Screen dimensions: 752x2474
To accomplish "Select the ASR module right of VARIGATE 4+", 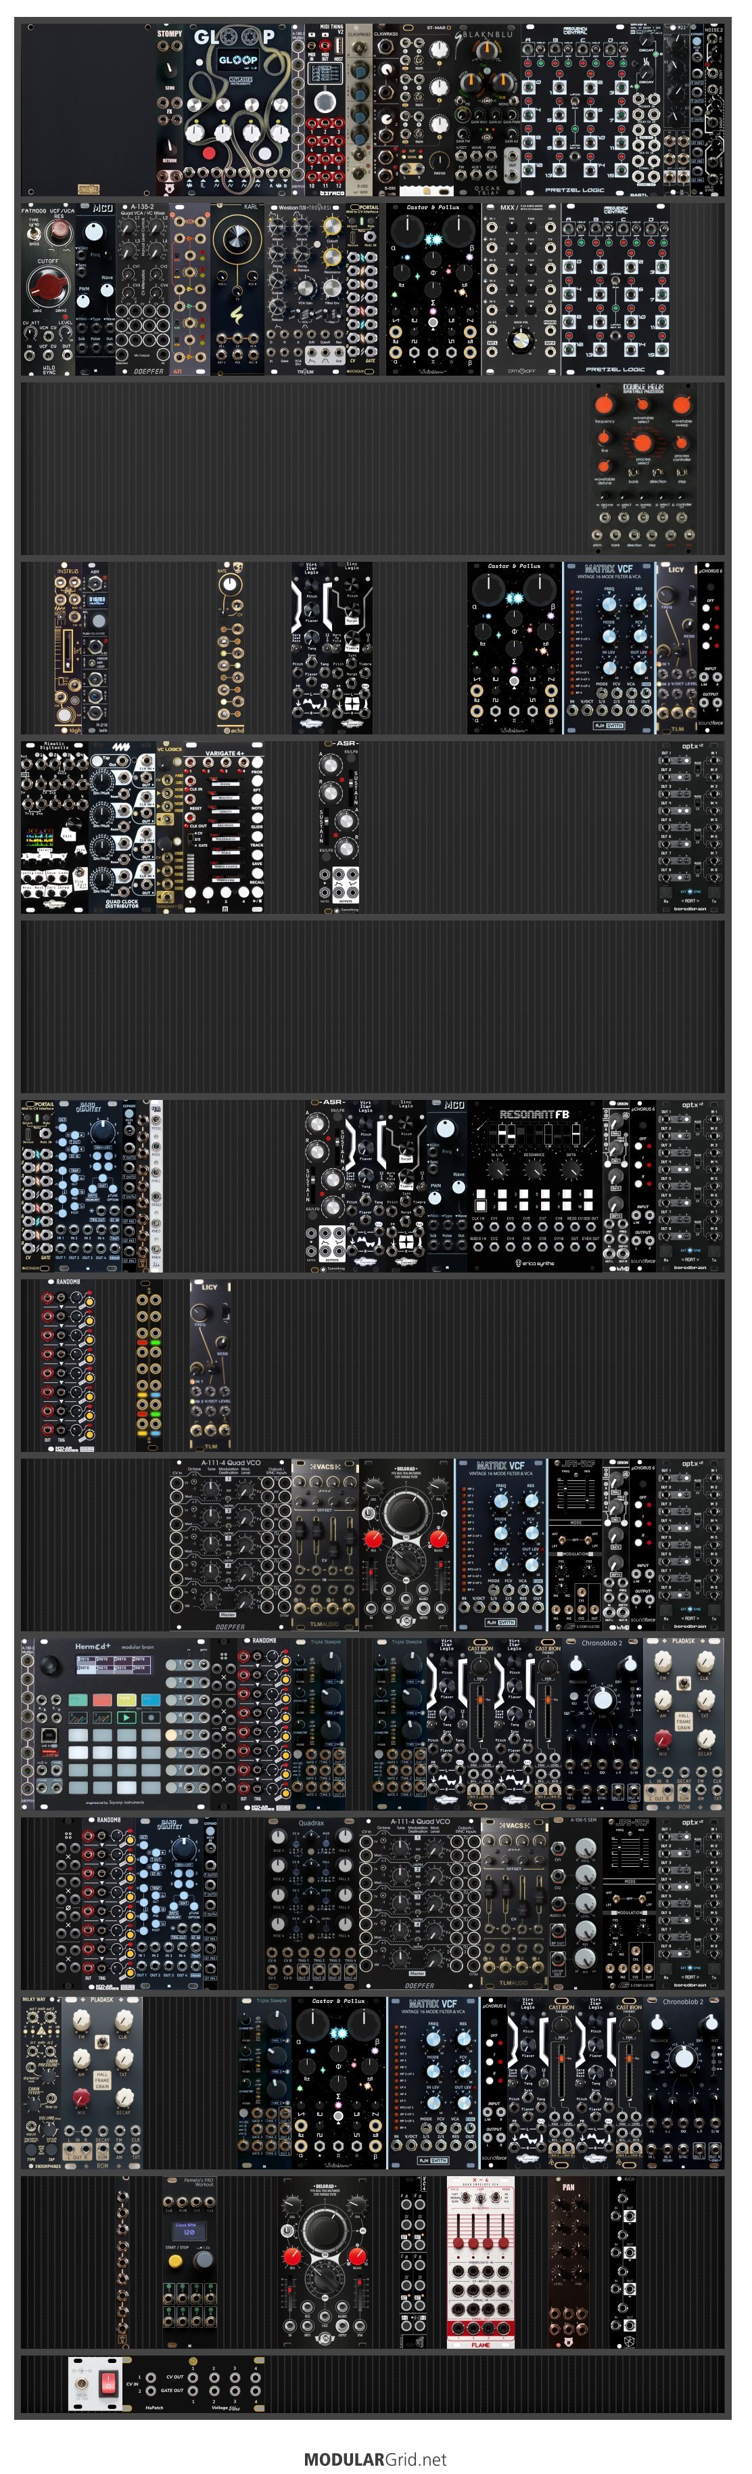I will click(339, 827).
